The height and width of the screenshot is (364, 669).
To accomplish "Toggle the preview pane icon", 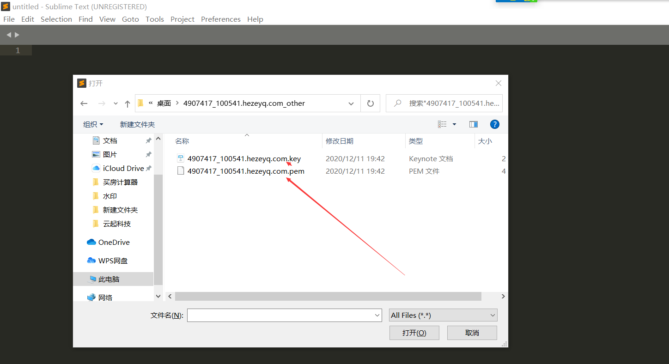I will tap(473, 124).
